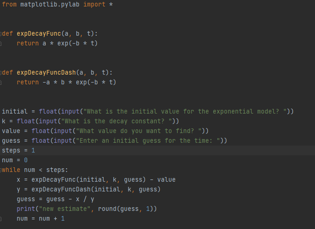This screenshot has height=229, width=315.
Task: Place cursor on 'expDecayFunc' in its def line
Action: click(39, 34)
